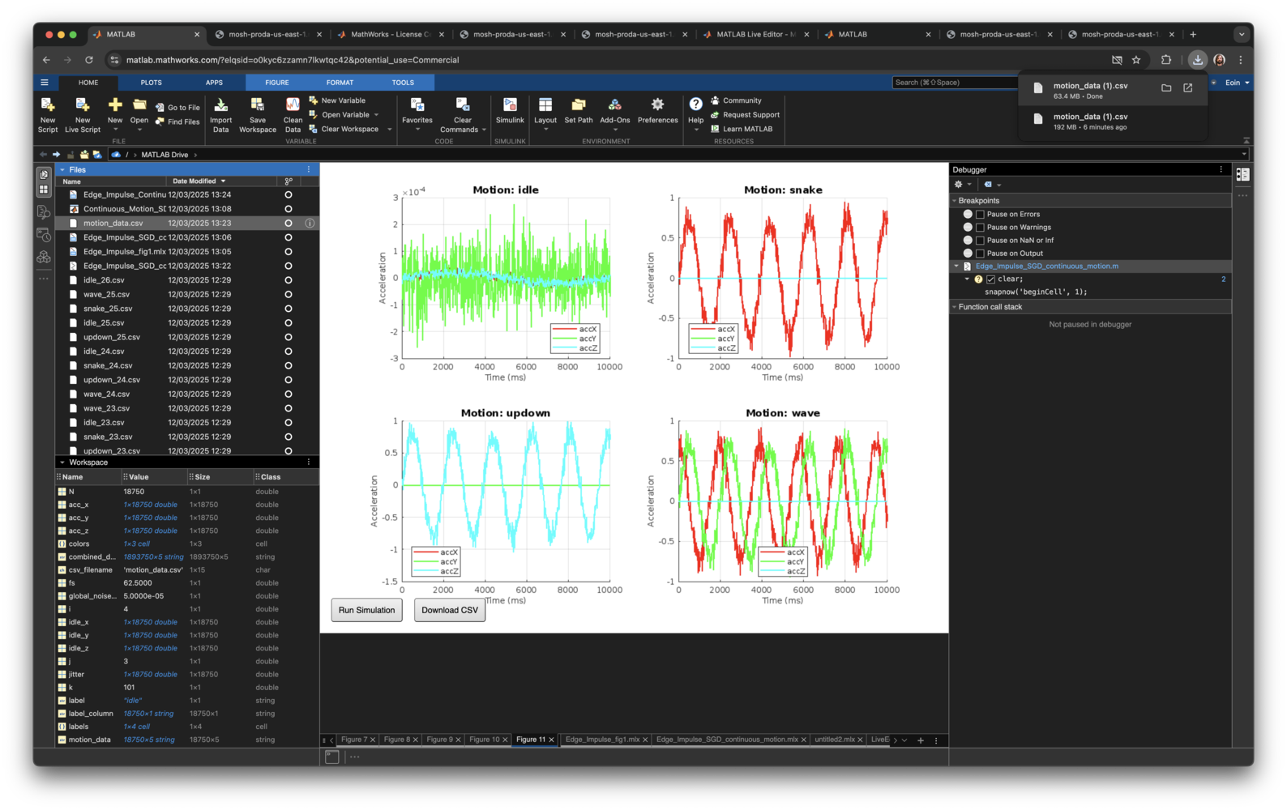This screenshot has height=810, width=1287.
Task: Open the Add-Ons menu icon
Action: pos(614,105)
